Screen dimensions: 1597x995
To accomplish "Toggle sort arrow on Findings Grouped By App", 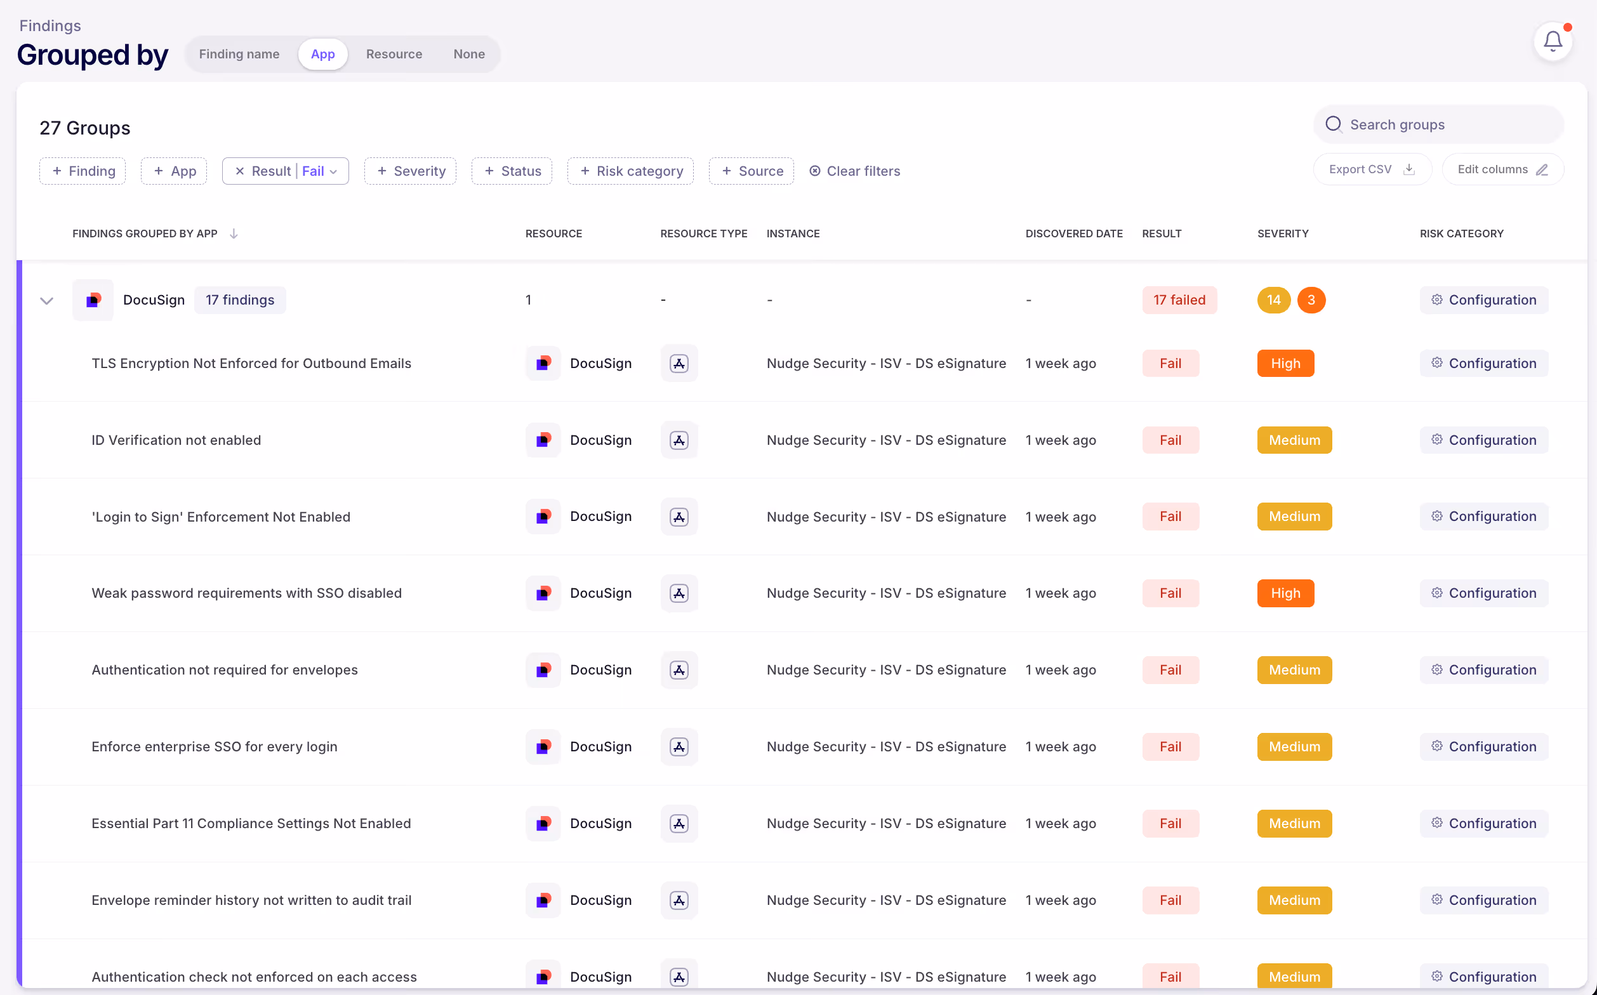I will click(234, 233).
